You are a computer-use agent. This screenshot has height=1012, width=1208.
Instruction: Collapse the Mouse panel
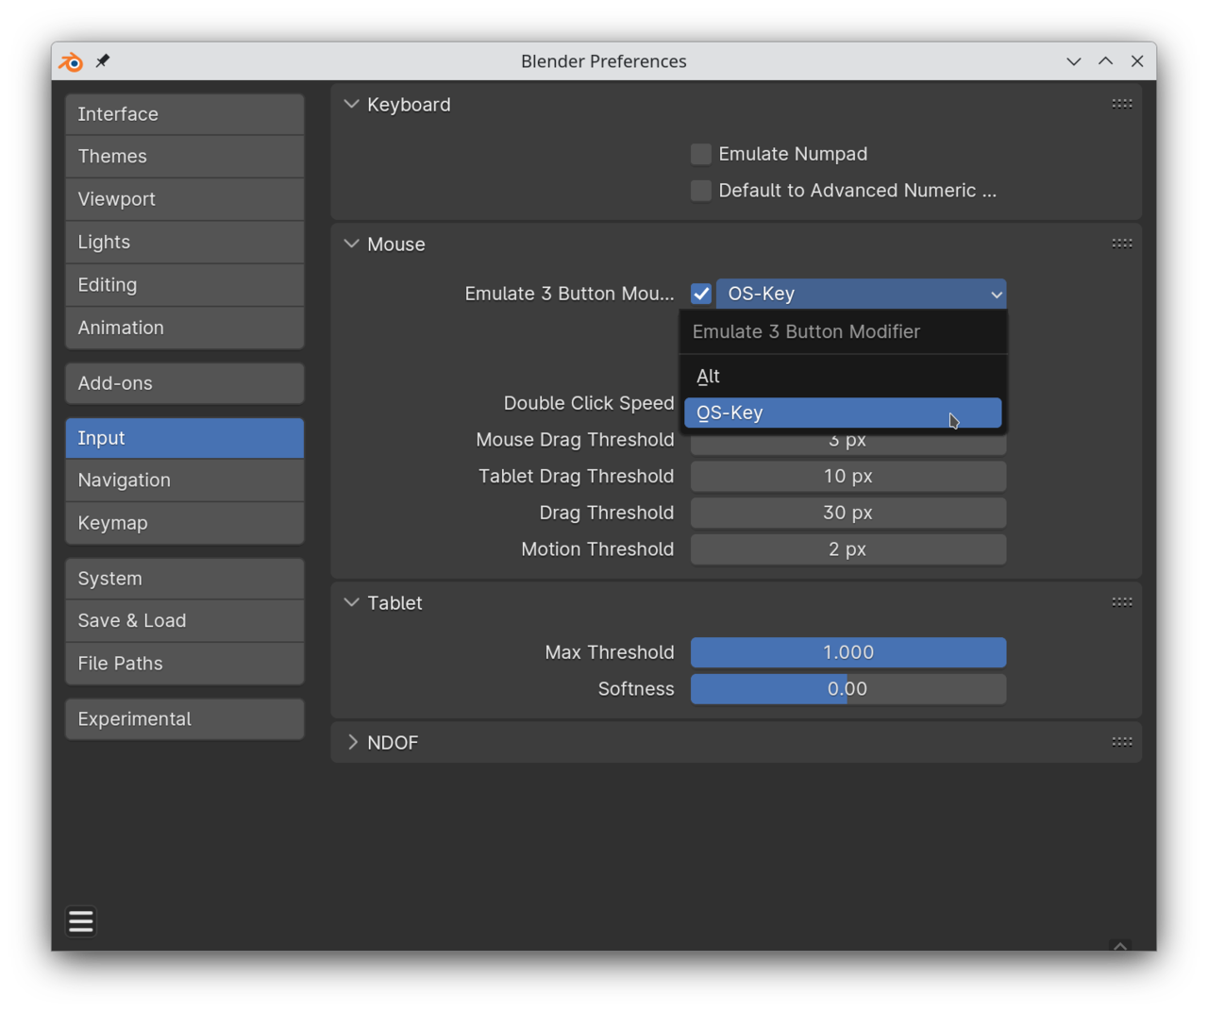352,244
